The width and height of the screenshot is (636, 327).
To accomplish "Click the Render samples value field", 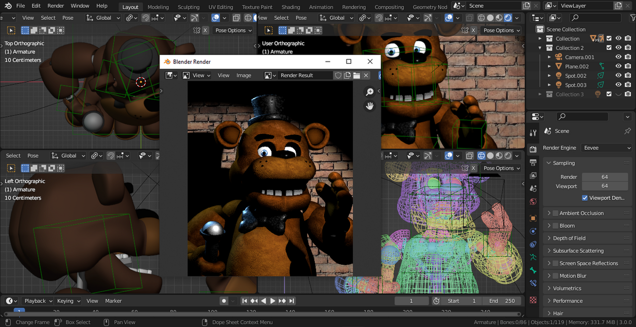I will pos(605,177).
